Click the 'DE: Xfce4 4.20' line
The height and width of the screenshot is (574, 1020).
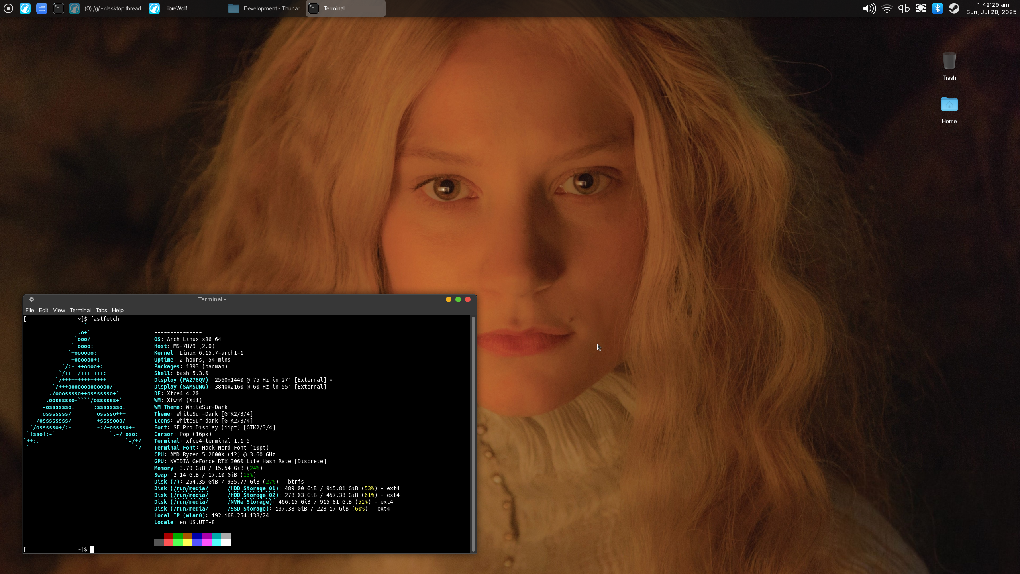(177, 393)
